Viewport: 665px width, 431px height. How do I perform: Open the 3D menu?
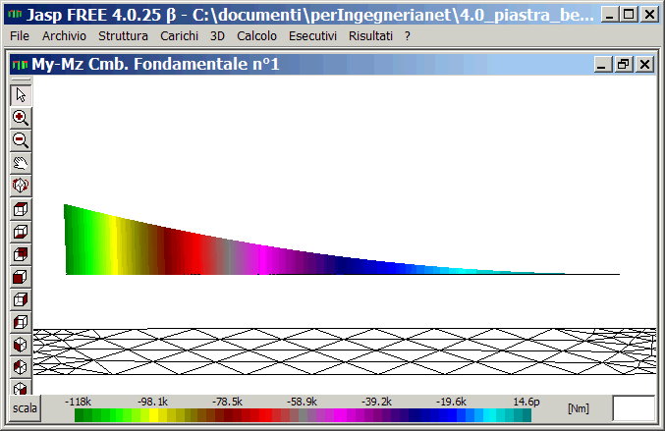(217, 36)
